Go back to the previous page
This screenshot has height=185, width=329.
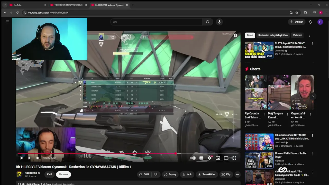pyautogui.click(x=5, y=13)
